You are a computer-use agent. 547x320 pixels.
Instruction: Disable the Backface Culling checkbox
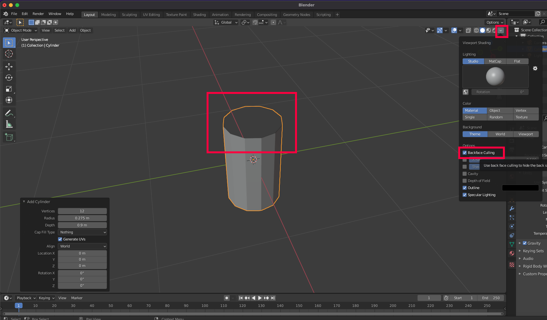465,153
